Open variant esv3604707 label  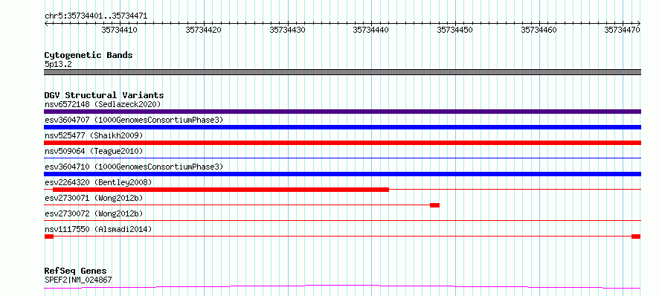[x=134, y=120]
